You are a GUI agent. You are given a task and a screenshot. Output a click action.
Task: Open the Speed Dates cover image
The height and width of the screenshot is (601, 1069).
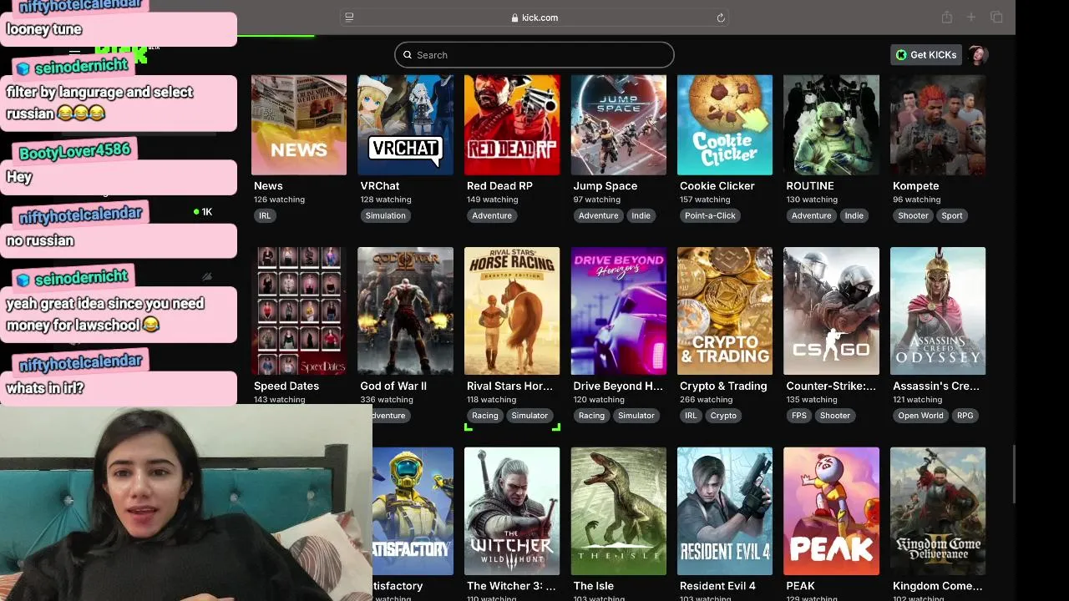coord(299,311)
